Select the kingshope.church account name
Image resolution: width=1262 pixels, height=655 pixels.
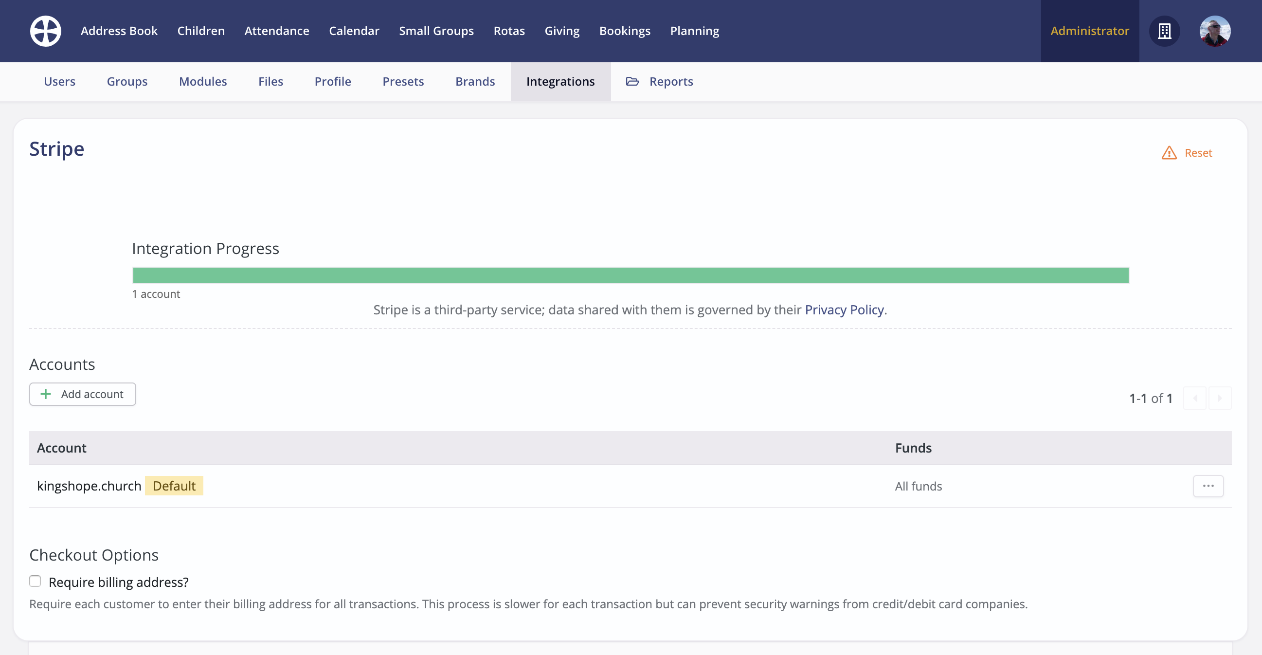pos(89,486)
